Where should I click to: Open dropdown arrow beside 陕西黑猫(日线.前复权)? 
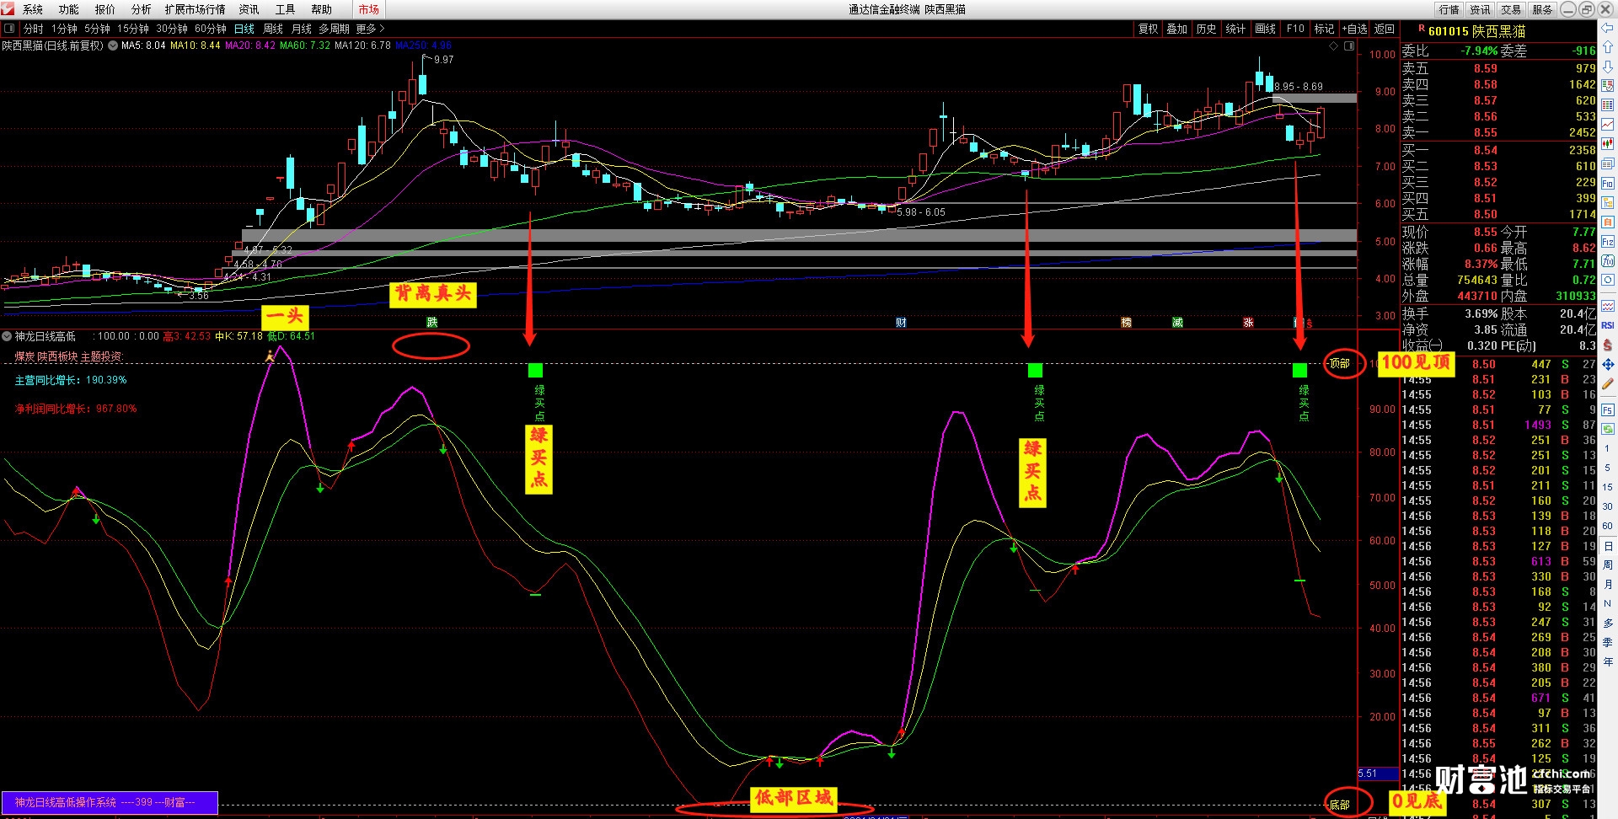tap(113, 45)
